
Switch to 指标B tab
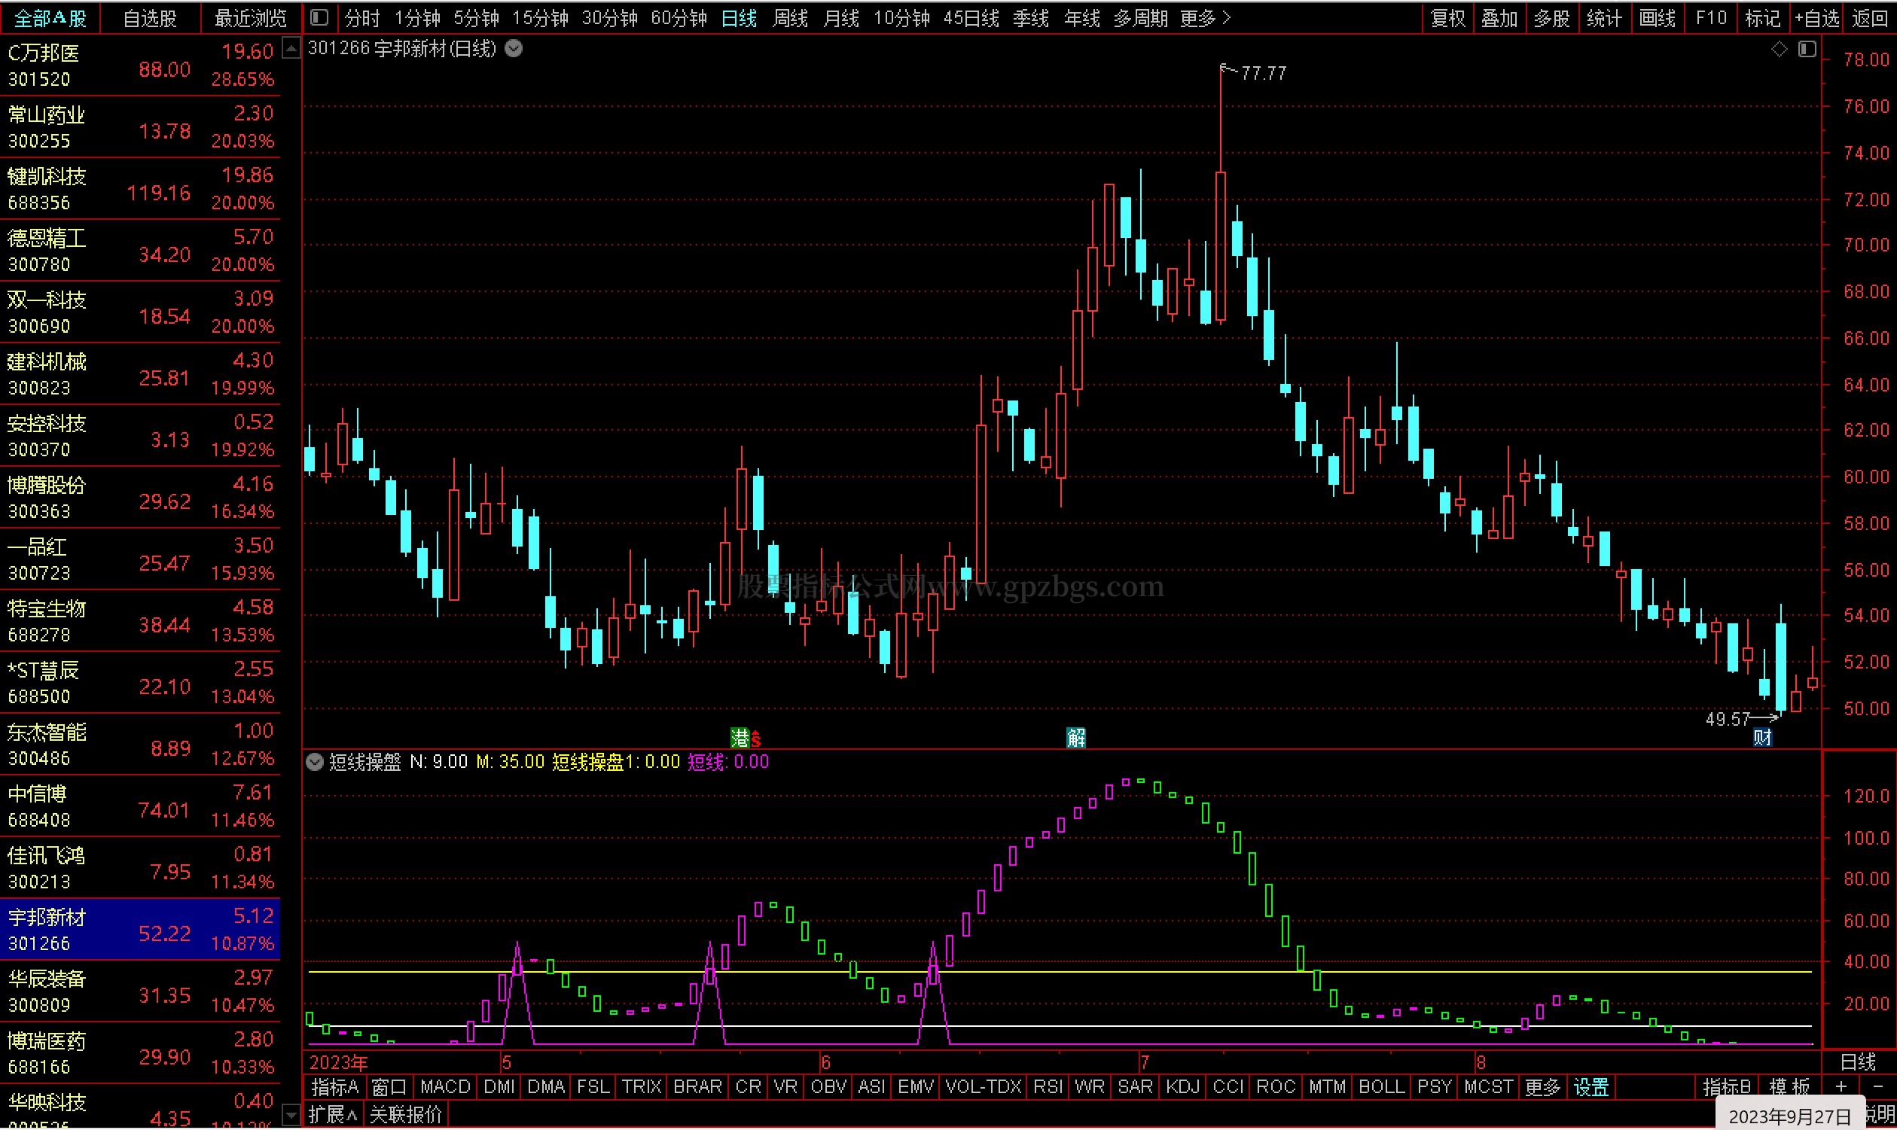1726,1087
